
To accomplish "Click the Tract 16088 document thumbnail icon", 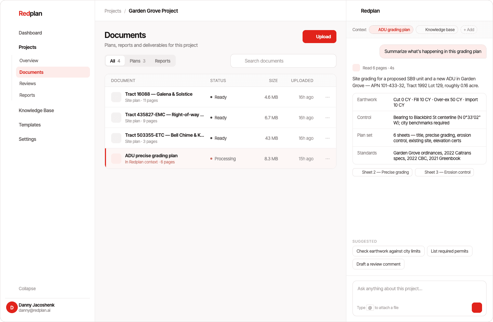I will tap(116, 97).
